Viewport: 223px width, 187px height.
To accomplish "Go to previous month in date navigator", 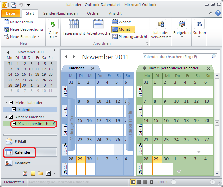I will [8, 52].
